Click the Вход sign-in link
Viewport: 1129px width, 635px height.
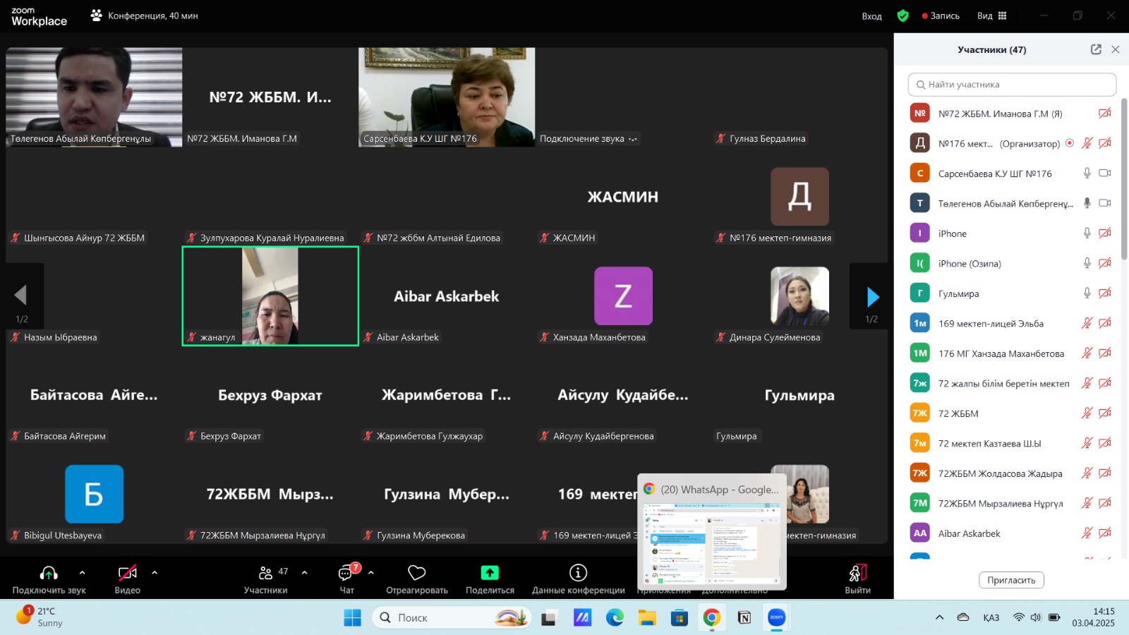point(871,16)
